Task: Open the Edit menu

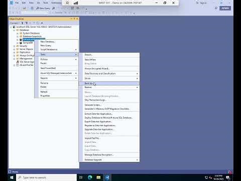Action: [24, 3]
